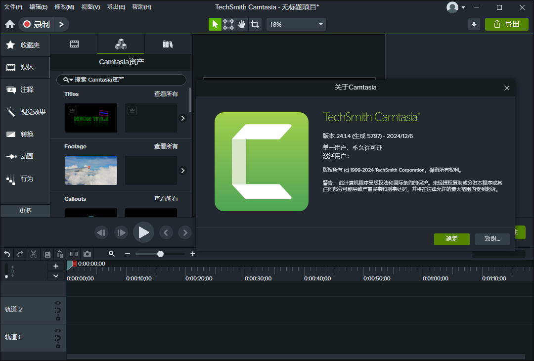Expand the Titles assets row arrow
Screen dimensions: 534x361
(182, 118)
